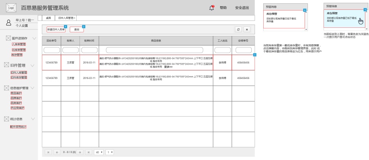369x160 pixels.
Task: Click the 查询 button
Action: point(77,29)
